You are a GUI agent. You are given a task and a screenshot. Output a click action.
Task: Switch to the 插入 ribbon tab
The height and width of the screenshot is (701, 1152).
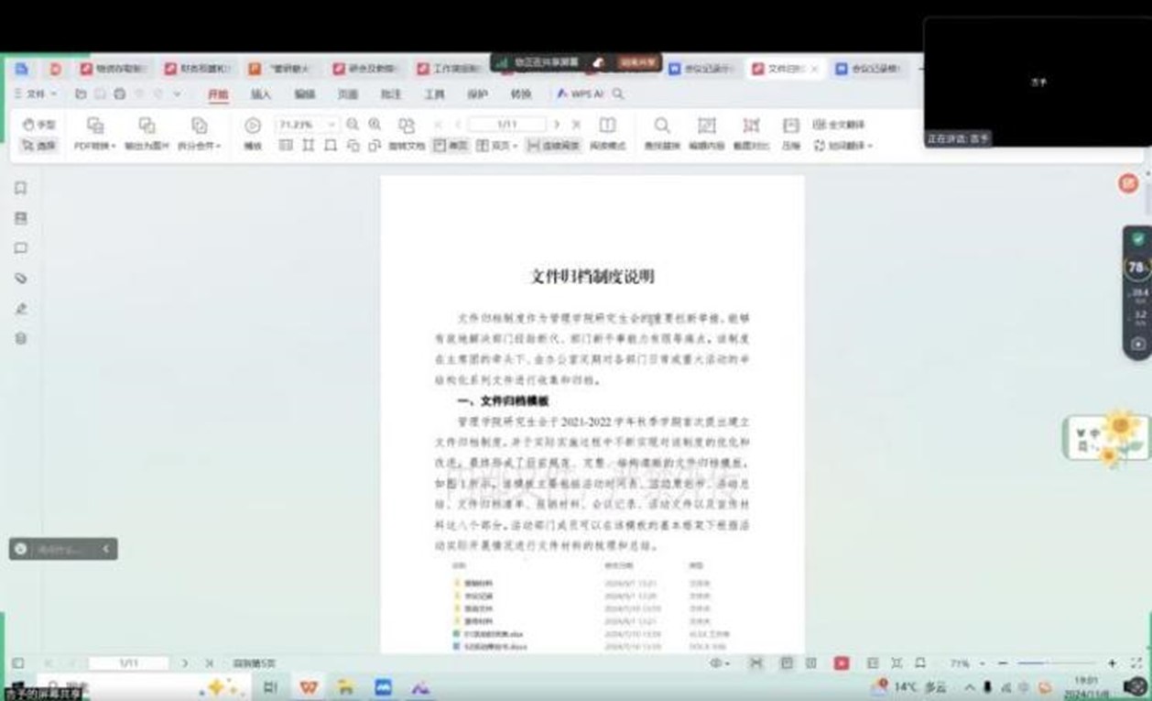tap(261, 94)
